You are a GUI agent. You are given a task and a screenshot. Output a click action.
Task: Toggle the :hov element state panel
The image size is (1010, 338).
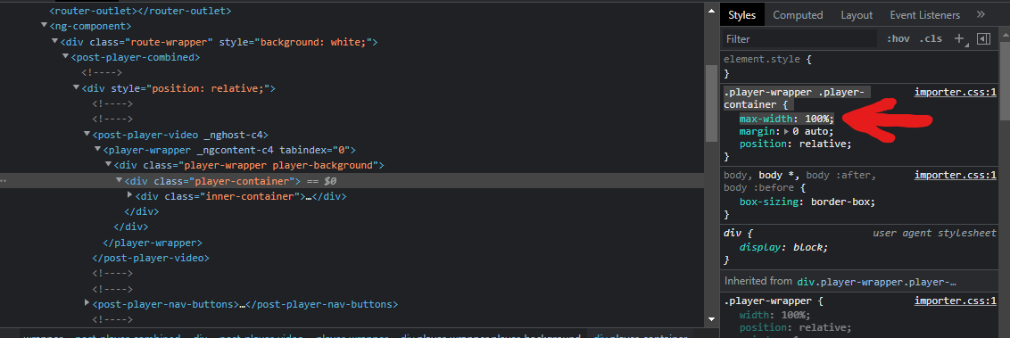pos(898,38)
